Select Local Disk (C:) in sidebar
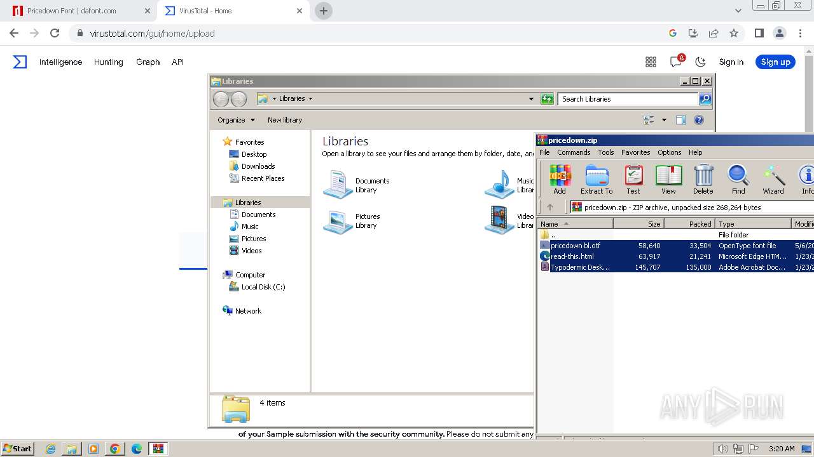 coord(263,287)
